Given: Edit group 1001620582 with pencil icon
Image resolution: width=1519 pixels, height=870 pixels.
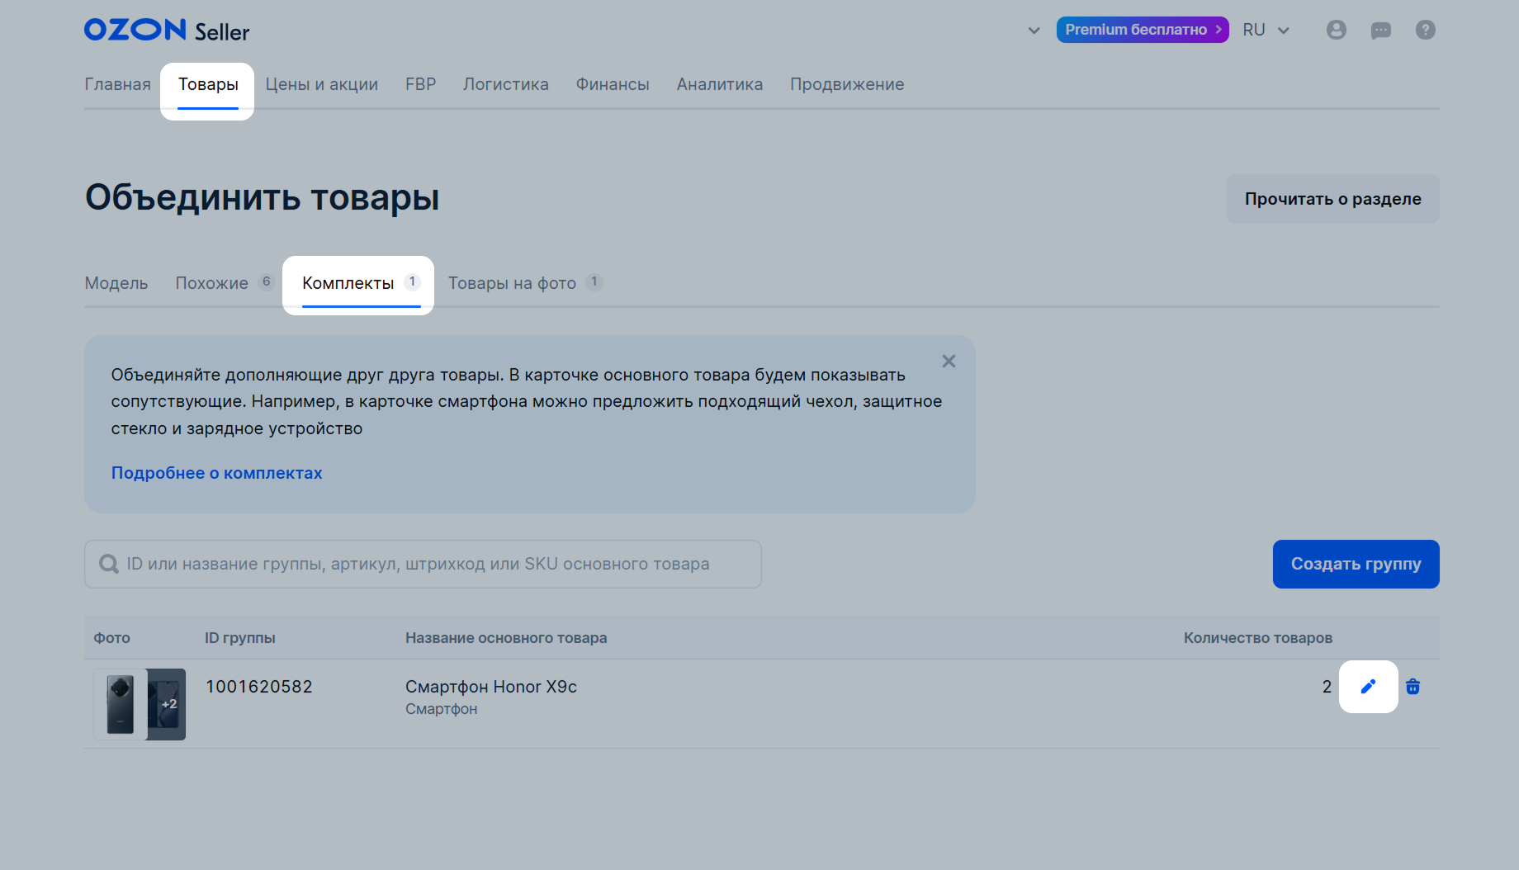Looking at the screenshot, I should click(x=1368, y=687).
